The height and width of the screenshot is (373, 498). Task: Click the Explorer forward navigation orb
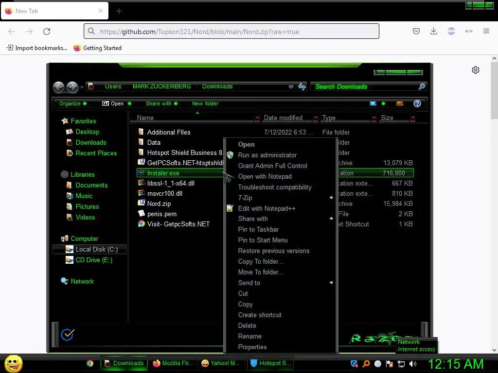[72, 87]
